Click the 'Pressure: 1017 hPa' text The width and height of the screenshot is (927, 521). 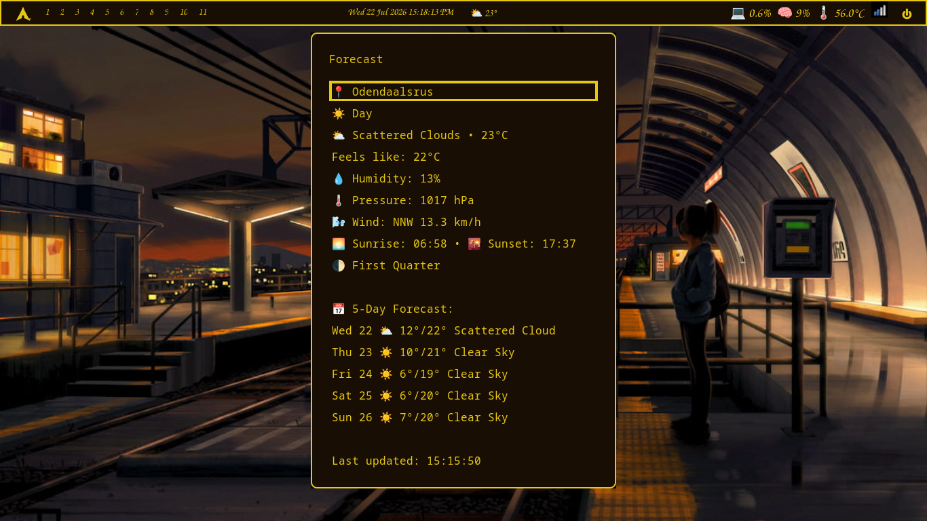[x=413, y=200]
